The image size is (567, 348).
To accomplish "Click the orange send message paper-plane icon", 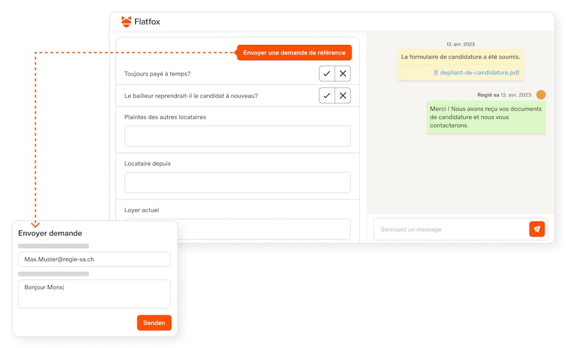I will 536,229.
